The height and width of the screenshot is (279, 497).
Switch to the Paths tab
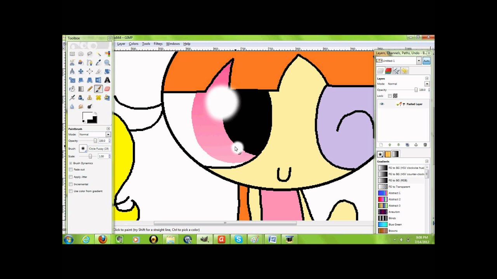[396, 71]
